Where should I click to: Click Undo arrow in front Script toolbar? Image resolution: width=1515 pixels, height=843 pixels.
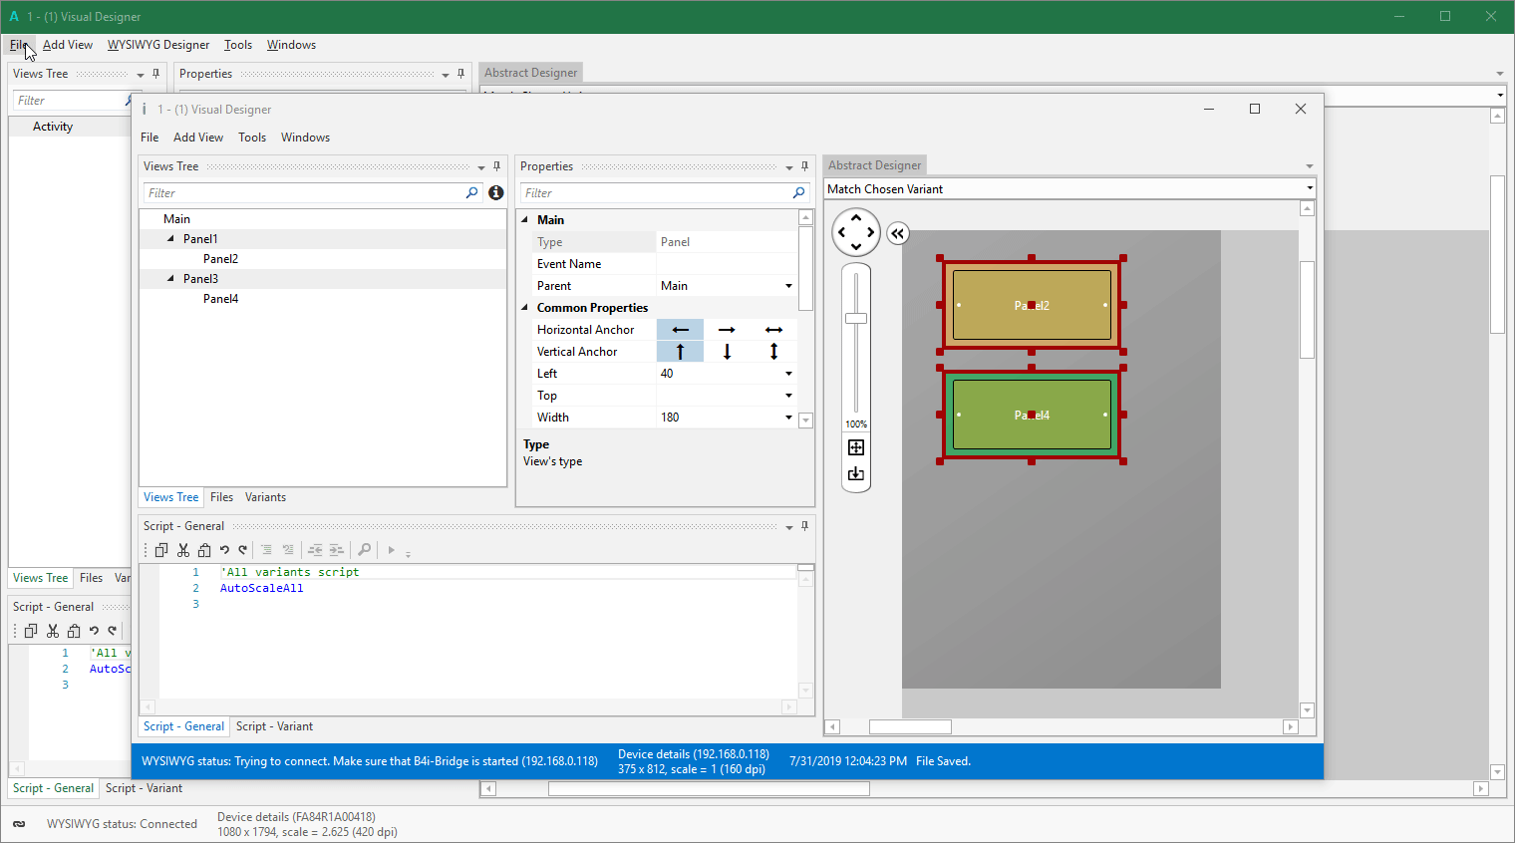224,550
